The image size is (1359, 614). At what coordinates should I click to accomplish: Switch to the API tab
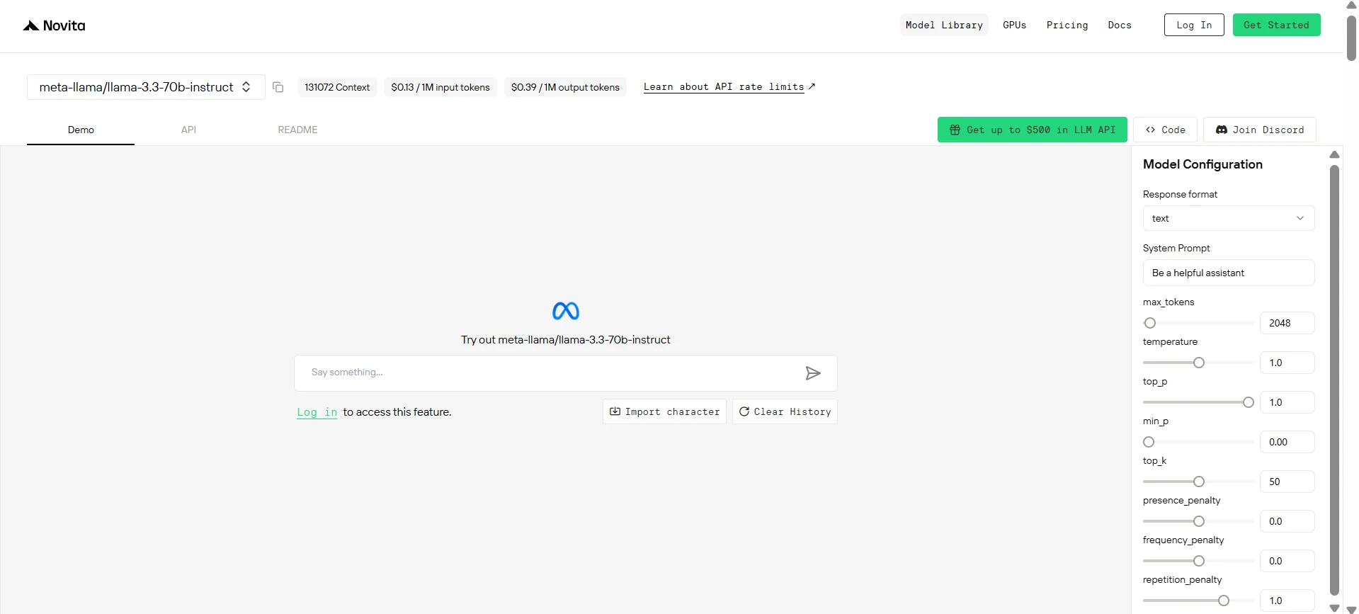pyautogui.click(x=188, y=130)
